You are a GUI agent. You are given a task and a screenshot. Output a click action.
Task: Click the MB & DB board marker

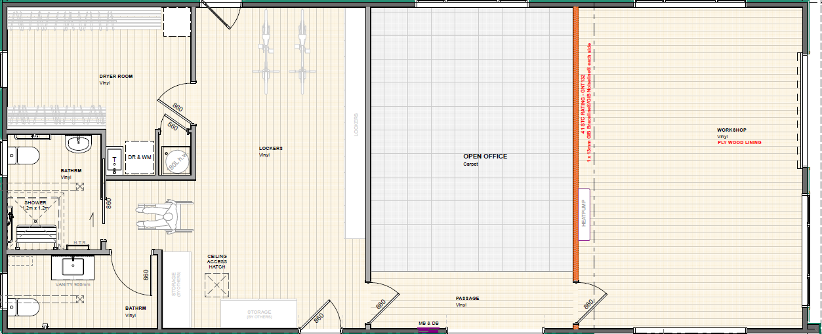[x=428, y=324]
